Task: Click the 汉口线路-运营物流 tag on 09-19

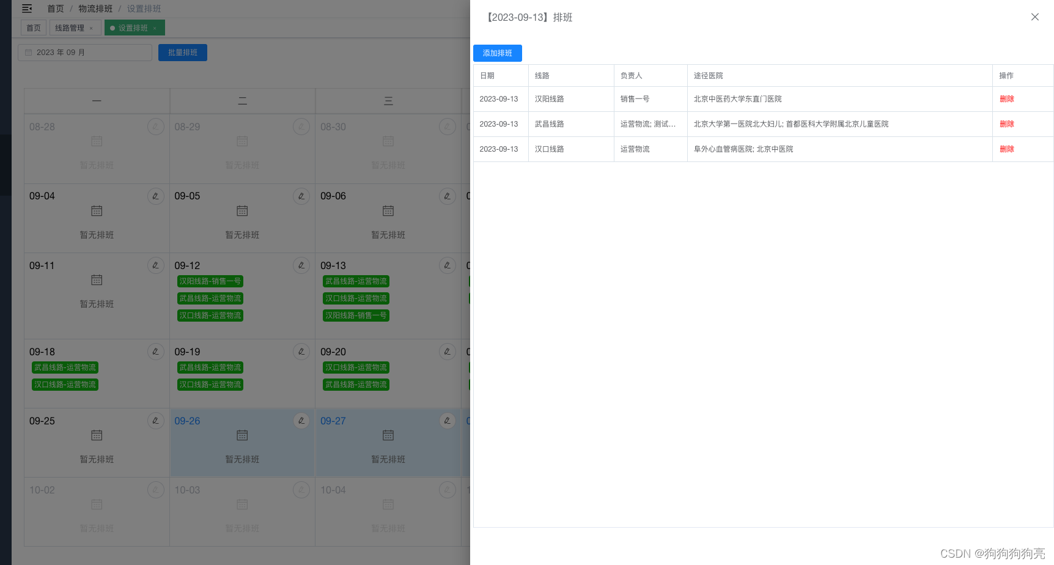Action: 210,384
